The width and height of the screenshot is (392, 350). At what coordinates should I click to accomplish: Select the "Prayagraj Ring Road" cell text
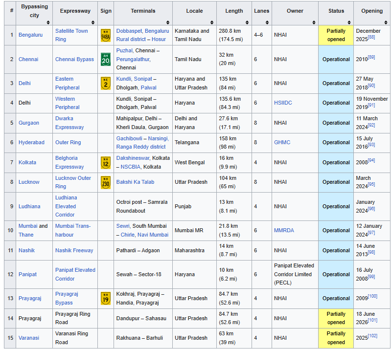[x=73, y=318]
